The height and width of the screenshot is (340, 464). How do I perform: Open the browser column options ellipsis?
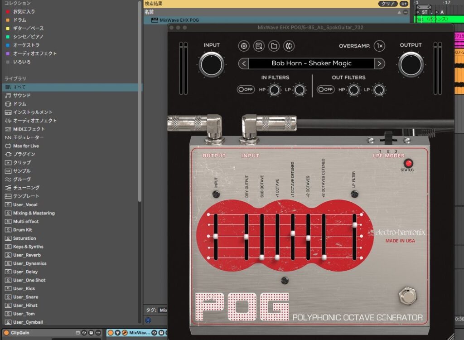(406, 12)
